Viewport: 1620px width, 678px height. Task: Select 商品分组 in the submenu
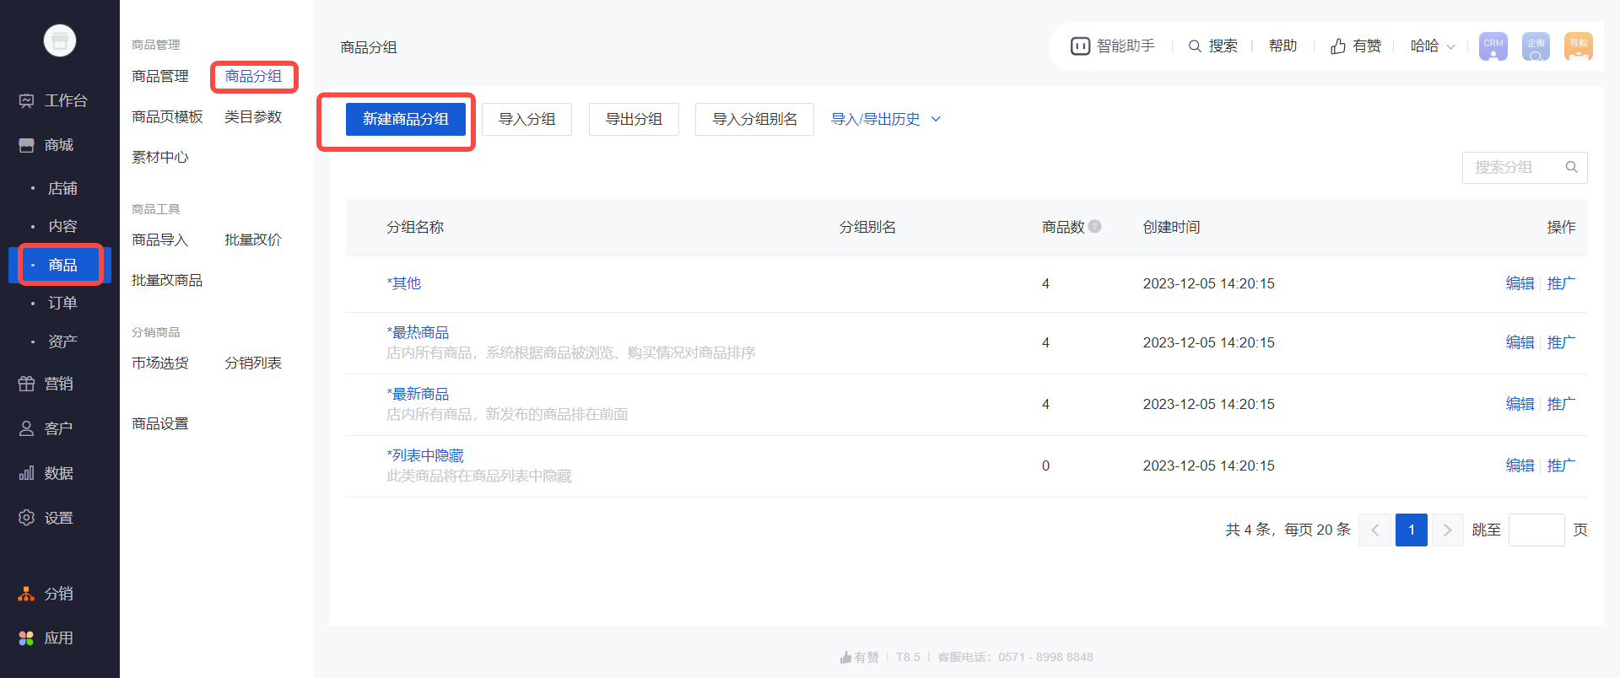(x=253, y=77)
